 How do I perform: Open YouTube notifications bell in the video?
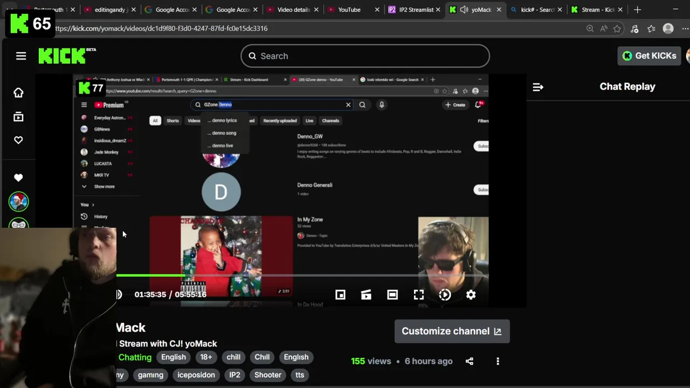click(478, 105)
